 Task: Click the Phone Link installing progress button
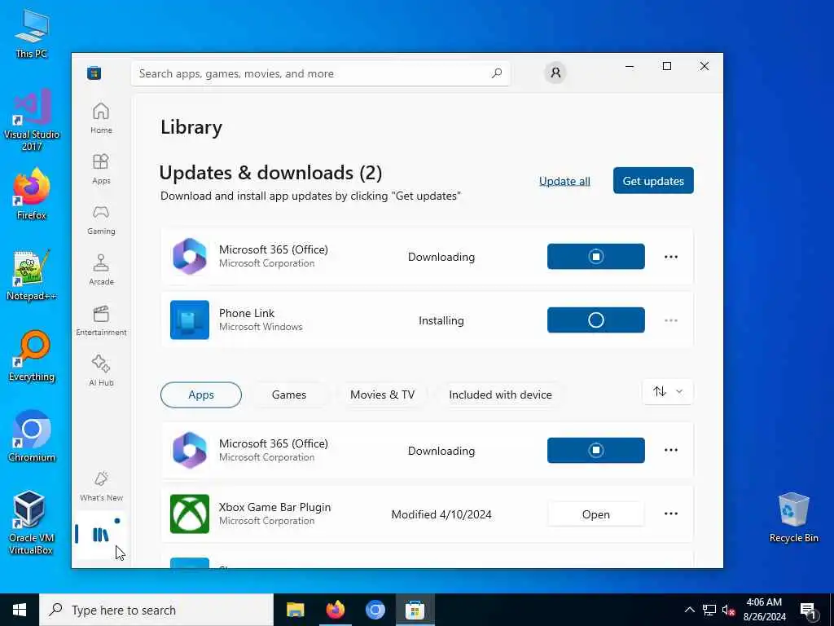point(595,320)
